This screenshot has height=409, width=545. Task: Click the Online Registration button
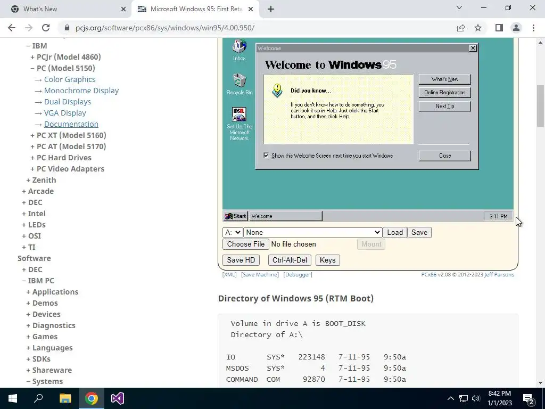coord(444,93)
